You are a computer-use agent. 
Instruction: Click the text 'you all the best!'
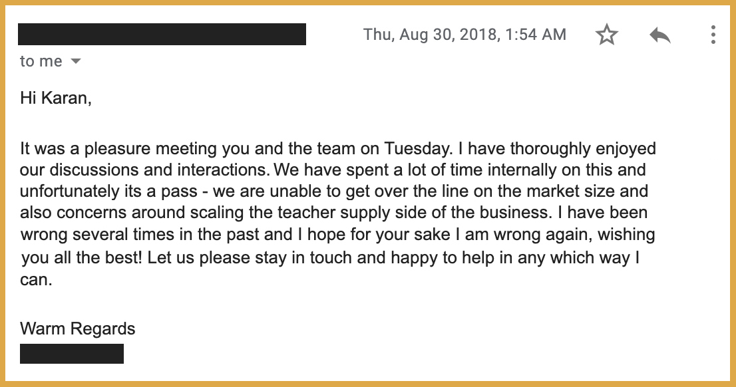pos(81,258)
